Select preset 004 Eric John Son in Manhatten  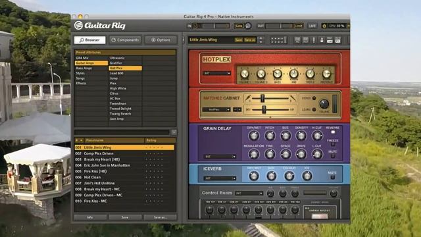[124, 165]
